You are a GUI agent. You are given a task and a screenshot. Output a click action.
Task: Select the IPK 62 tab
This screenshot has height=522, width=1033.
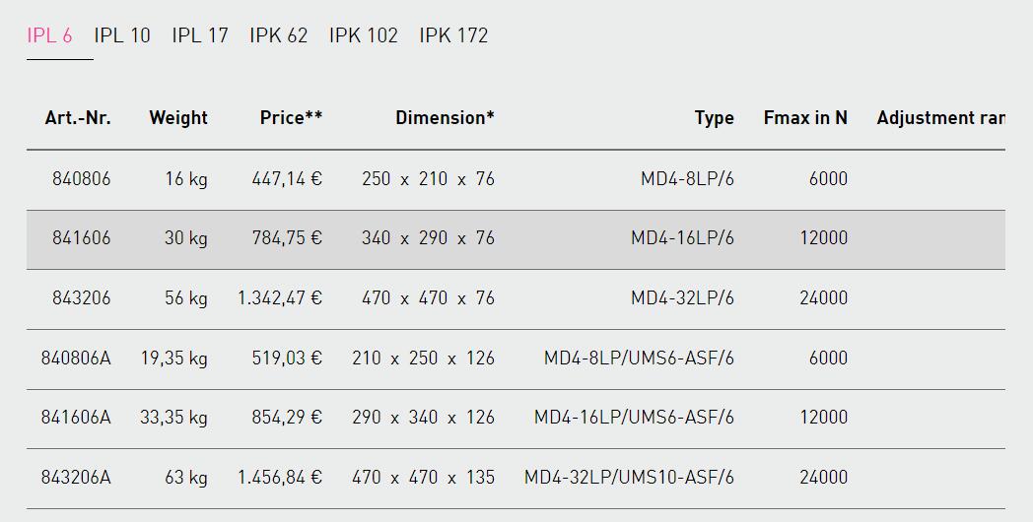(278, 35)
